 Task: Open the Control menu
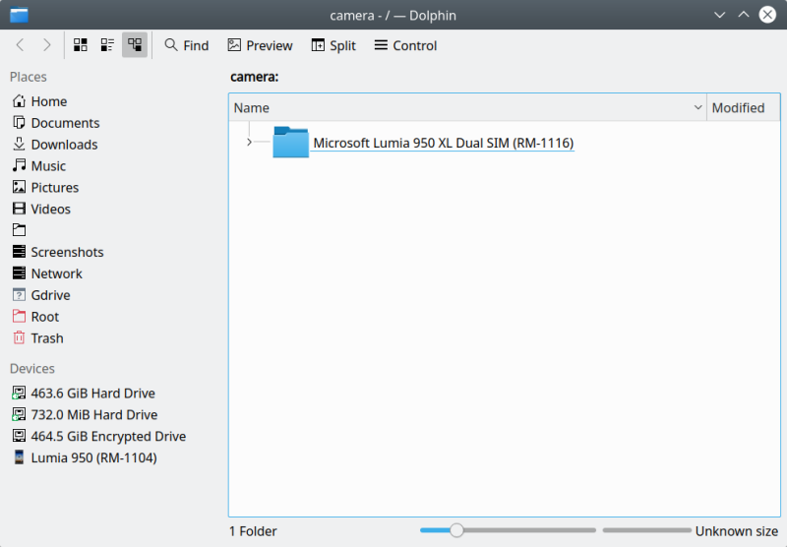(x=405, y=45)
